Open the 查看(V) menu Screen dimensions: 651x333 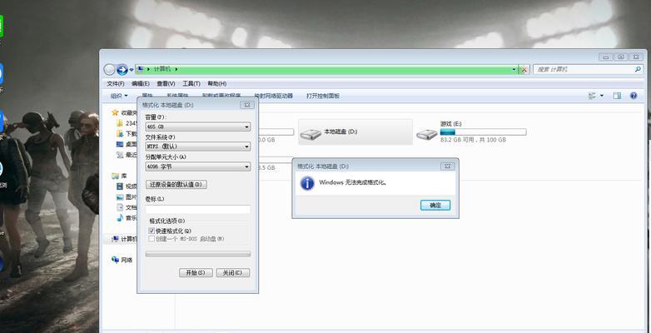(x=166, y=83)
